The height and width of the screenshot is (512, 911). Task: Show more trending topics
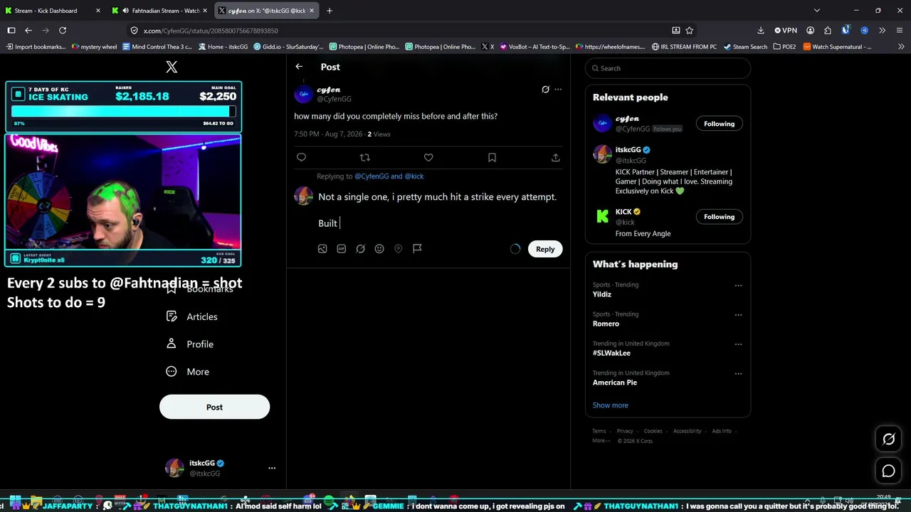click(x=610, y=405)
